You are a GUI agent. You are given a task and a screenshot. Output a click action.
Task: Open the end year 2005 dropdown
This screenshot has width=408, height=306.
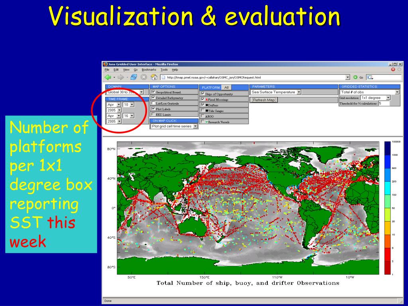pos(114,121)
